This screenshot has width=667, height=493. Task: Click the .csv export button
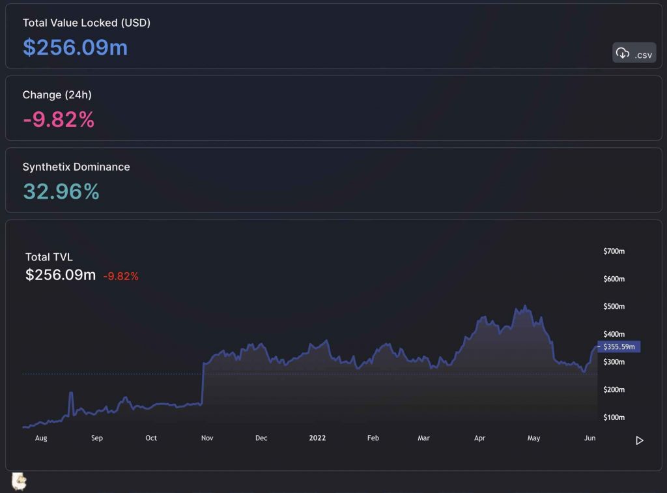[x=634, y=53]
